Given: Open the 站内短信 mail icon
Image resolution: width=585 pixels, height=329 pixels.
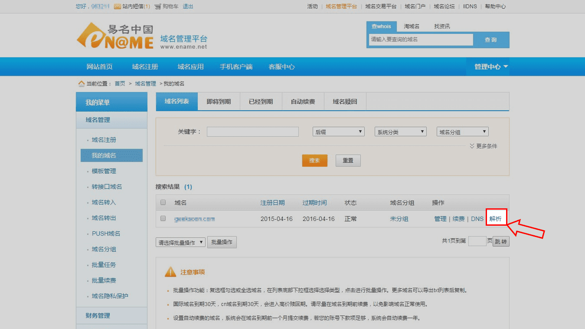Looking at the screenshot, I should pos(117,7).
